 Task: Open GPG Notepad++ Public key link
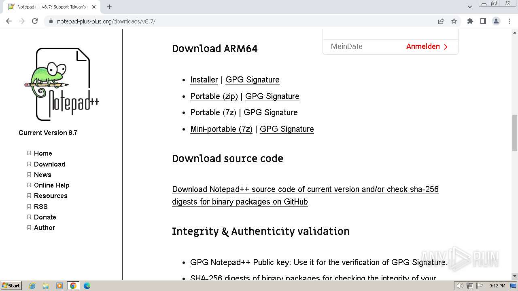pyautogui.click(x=240, y=262)
